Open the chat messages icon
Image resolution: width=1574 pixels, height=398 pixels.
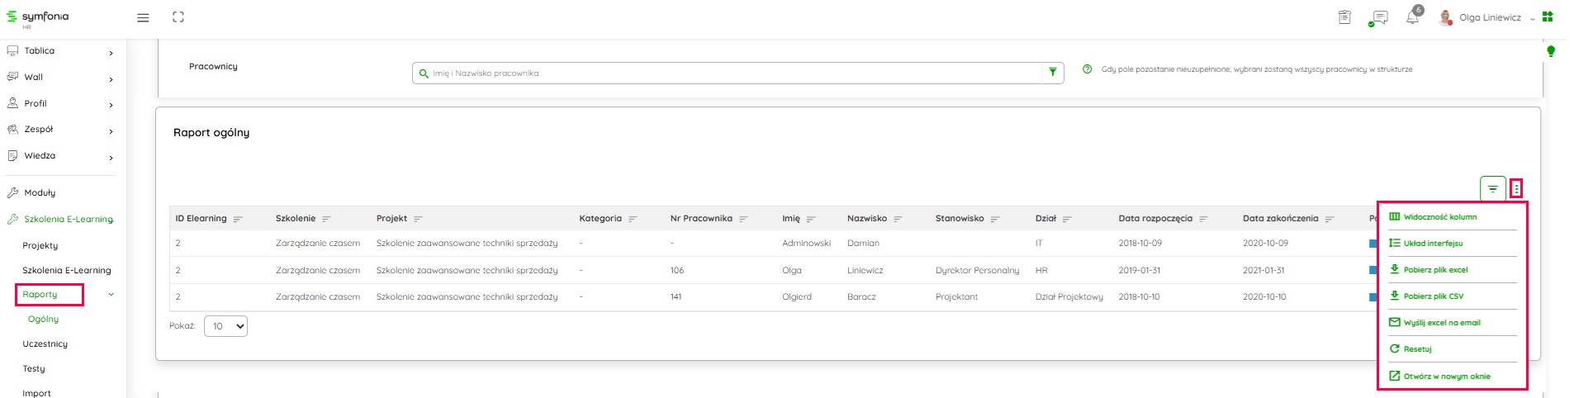[x=1378, y=17]
